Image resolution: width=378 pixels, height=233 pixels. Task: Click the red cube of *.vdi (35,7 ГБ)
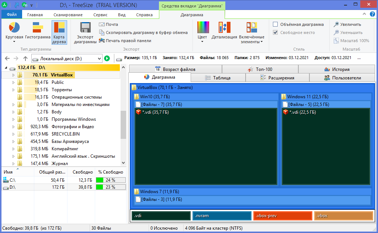click(138, 112)
